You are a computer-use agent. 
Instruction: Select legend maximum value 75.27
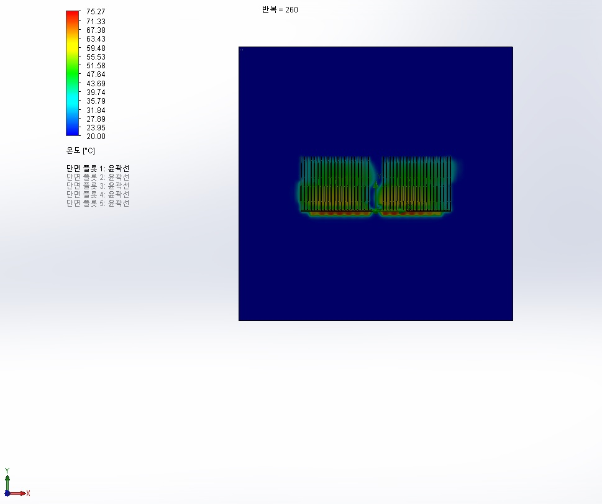coord(96,12)
